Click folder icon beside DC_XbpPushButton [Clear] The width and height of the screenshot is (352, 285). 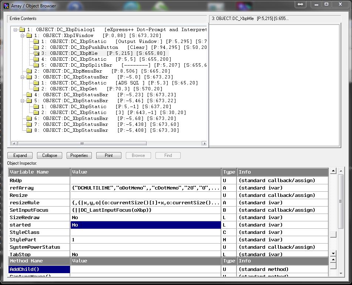pos(36,47)
